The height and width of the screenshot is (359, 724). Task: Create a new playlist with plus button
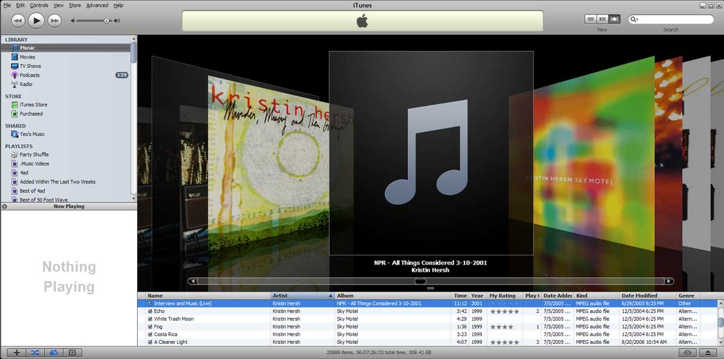(x=16, y=352)
